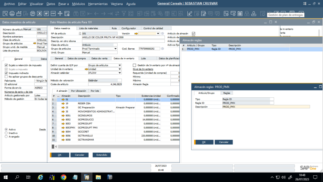The width and height of the screenshot is (323, 182).
Task: Click window-with-warning toolbar icon
Action: click(x=233, y=14)
